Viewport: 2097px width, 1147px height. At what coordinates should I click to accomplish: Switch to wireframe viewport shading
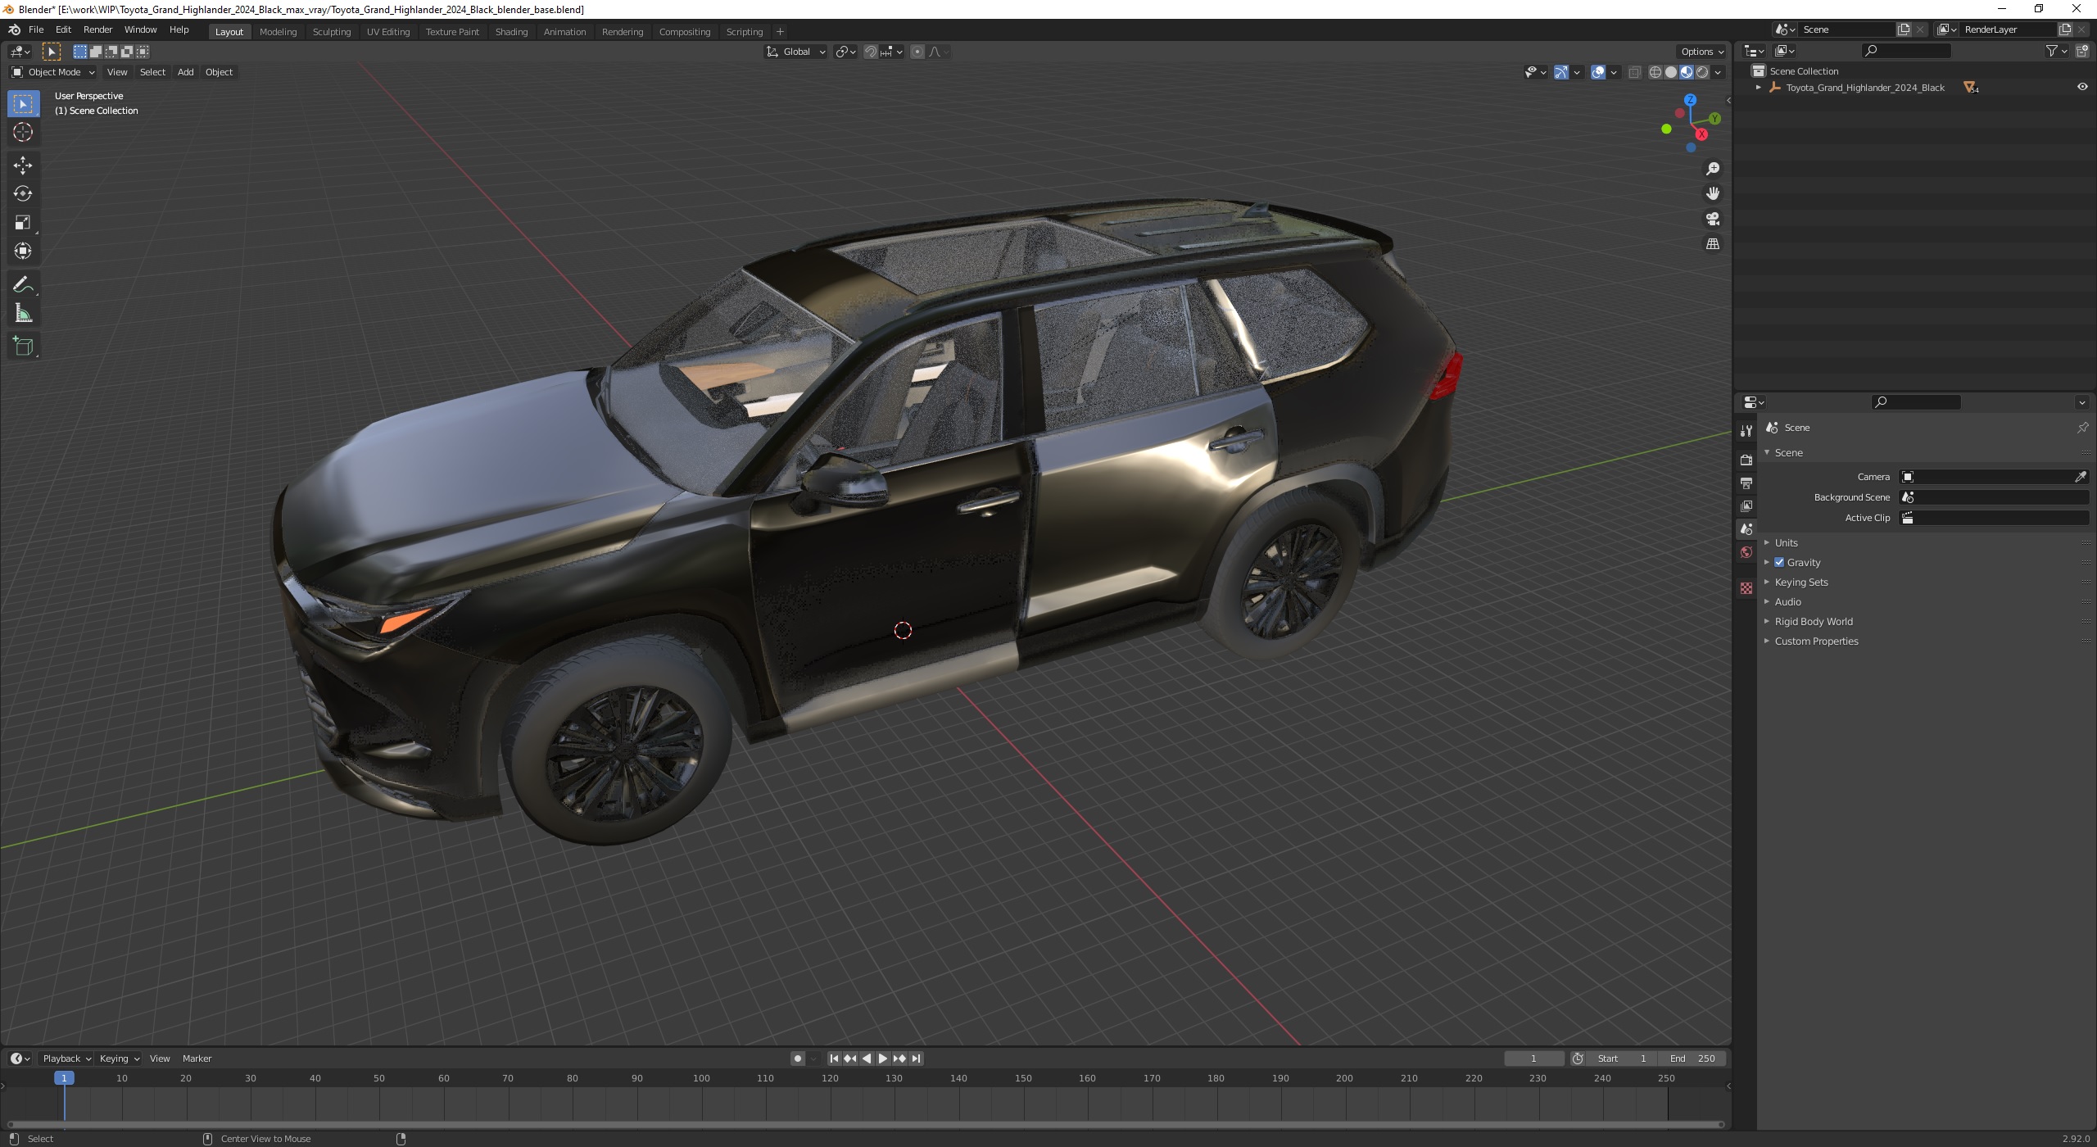click(x=1655, y=72)
